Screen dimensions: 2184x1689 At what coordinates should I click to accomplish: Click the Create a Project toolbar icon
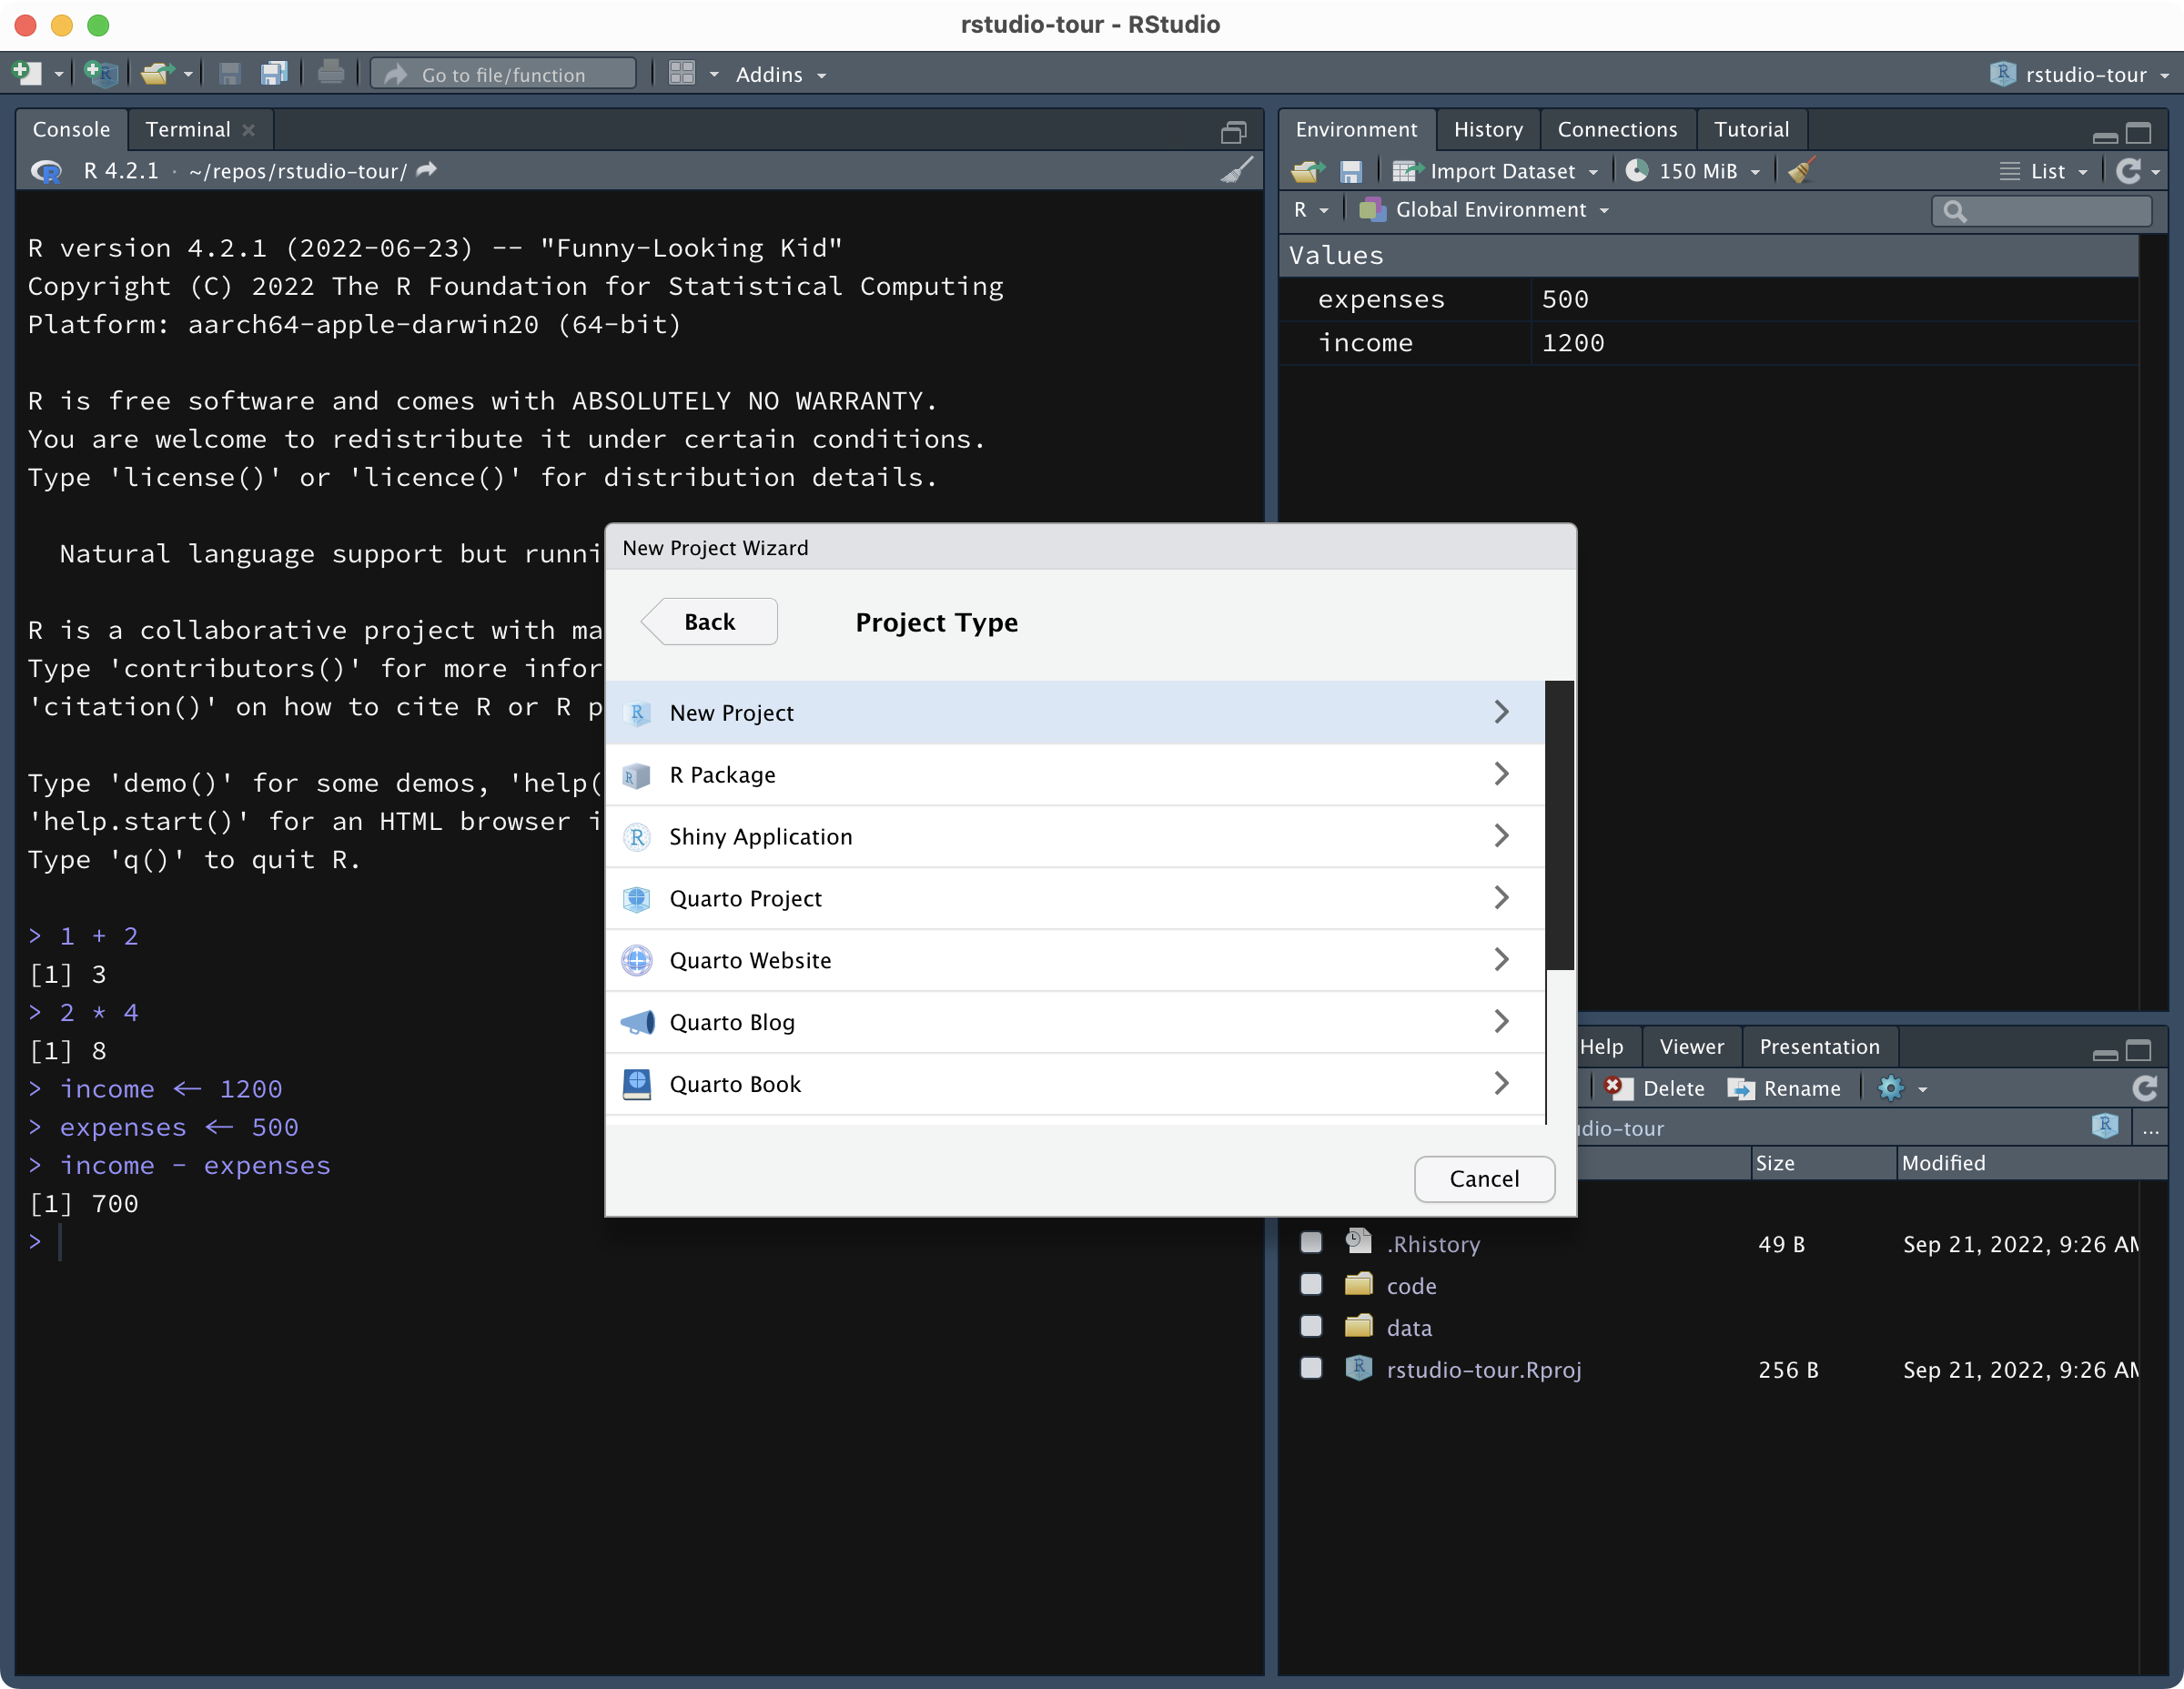tap(100, 73)
